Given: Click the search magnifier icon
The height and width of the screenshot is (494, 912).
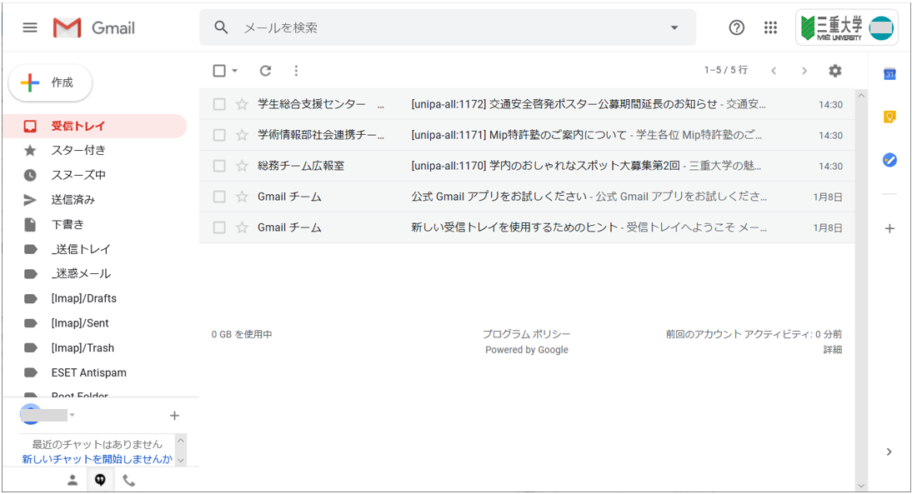Looking at the screenshot, I should (x=221, y=27).
